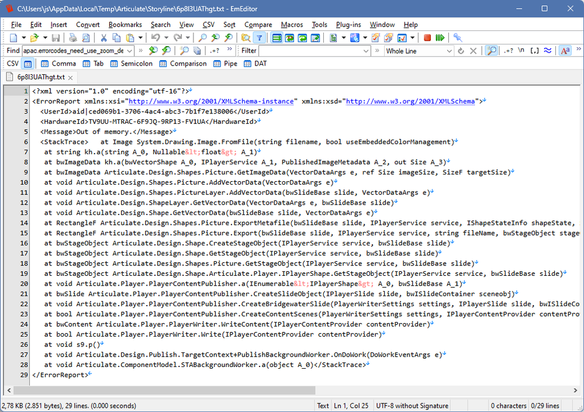Click the green Run macro icon
Viewport: 584px width, 412px height.
click(440, 38)
